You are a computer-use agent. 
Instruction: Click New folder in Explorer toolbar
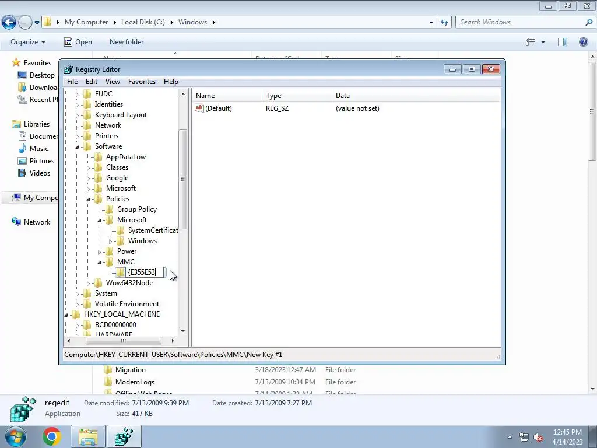coord(127,42)
